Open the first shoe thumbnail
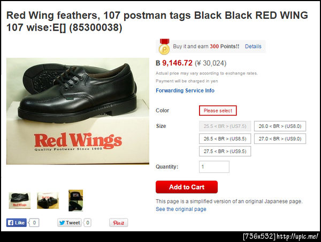The image size is (321, 242). coord(20,200)
